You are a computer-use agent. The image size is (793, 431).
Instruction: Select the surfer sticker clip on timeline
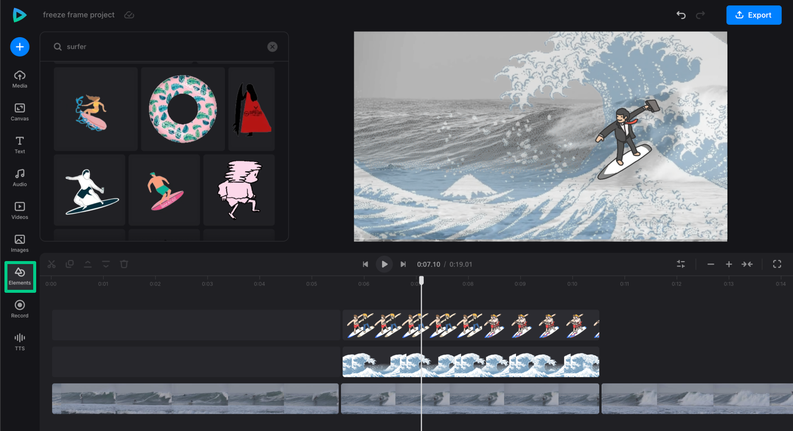pos(471,325)
